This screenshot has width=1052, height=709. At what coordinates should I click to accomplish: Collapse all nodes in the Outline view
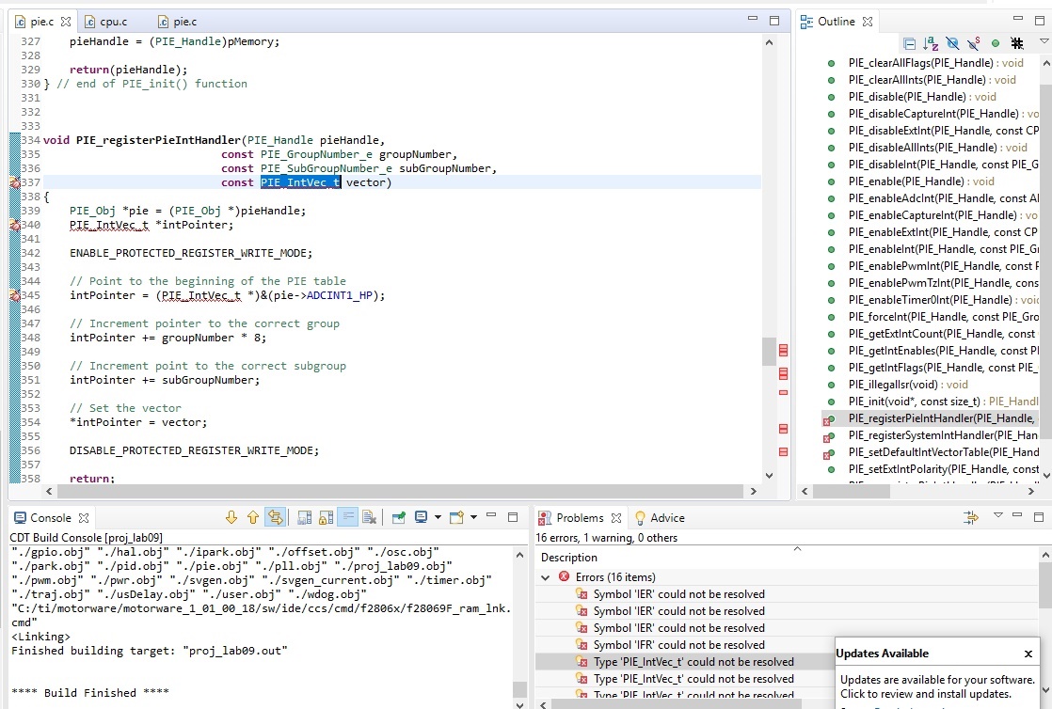910,43
